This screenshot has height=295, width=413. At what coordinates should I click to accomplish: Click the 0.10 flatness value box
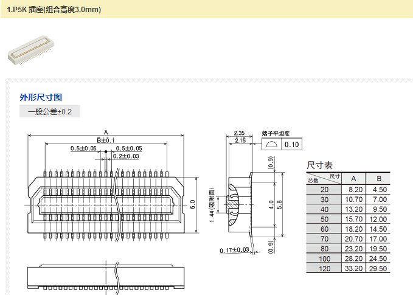(x=292, y=144)
